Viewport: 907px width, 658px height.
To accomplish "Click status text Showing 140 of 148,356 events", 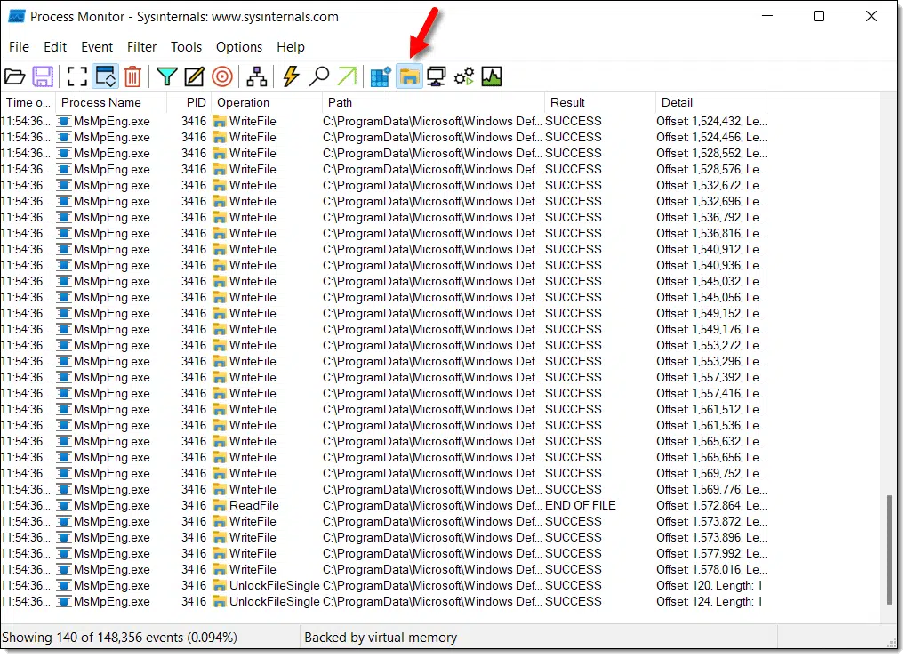I will click(120, 638).
